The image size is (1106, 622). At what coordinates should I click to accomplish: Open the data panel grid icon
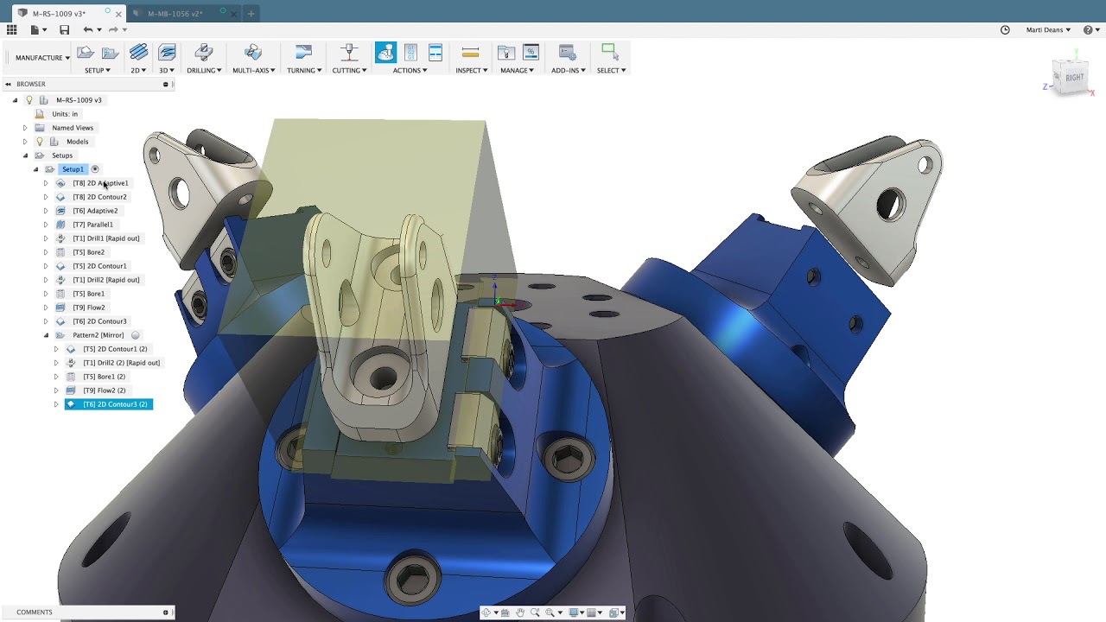click(x=11, y=29)
